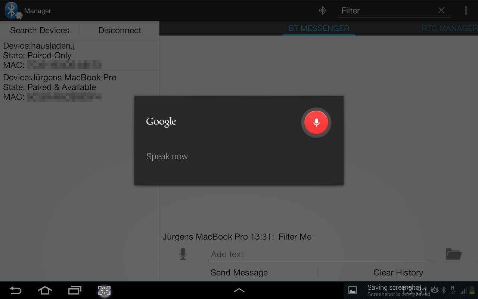Tap 'Speak now' text in Google dialog
This screenshot has height=299, width=478.
coord(167,156)
